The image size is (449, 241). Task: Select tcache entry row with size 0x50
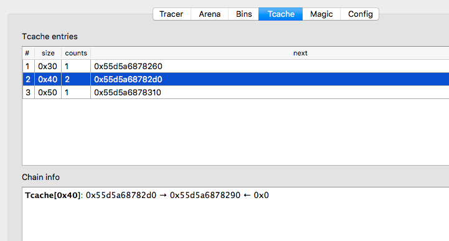pyautogui.click(x=235, y=92)
